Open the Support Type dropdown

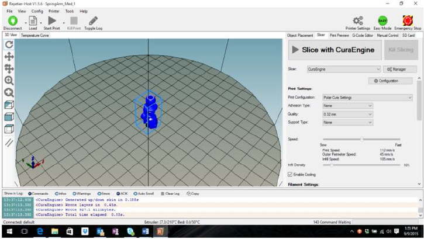click(347, 123)
